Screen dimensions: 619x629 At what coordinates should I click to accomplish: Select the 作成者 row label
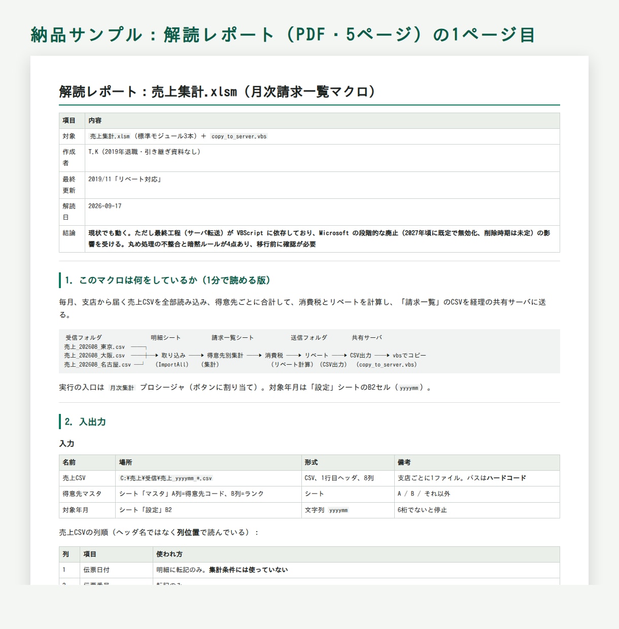click(x=69, y=157)
